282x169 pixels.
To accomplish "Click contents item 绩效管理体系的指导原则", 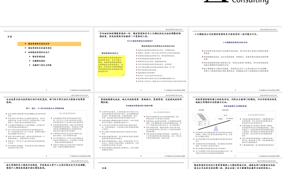I will [x=39, y=48].
